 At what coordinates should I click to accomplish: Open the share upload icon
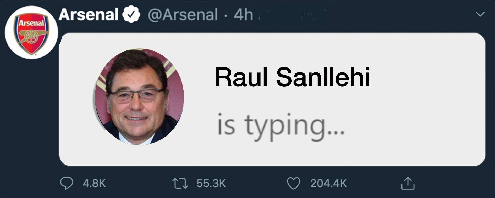pyautogui.click(x=408, y=183)
